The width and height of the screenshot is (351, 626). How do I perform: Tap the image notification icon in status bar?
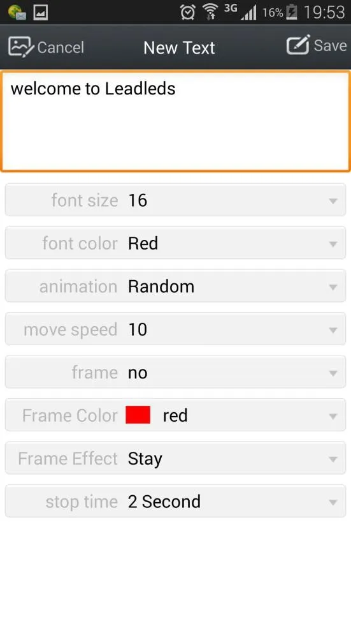tap(41, 12)
